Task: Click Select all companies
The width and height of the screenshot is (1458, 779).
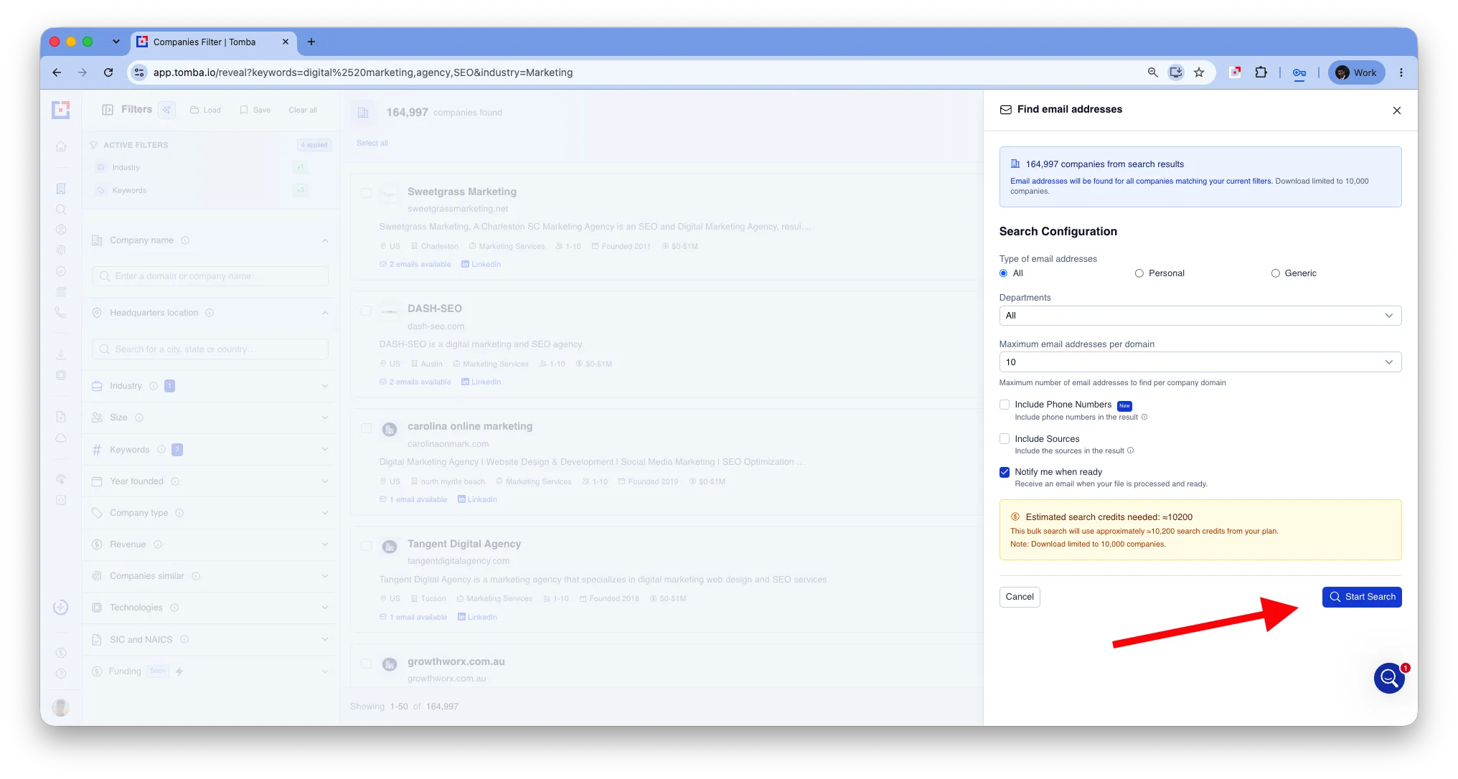Action: 372,143
